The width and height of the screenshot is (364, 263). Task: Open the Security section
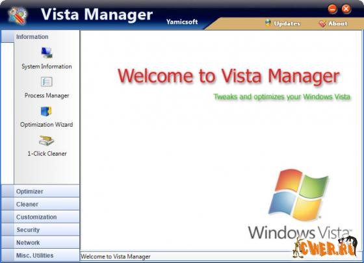click(40, 230)
